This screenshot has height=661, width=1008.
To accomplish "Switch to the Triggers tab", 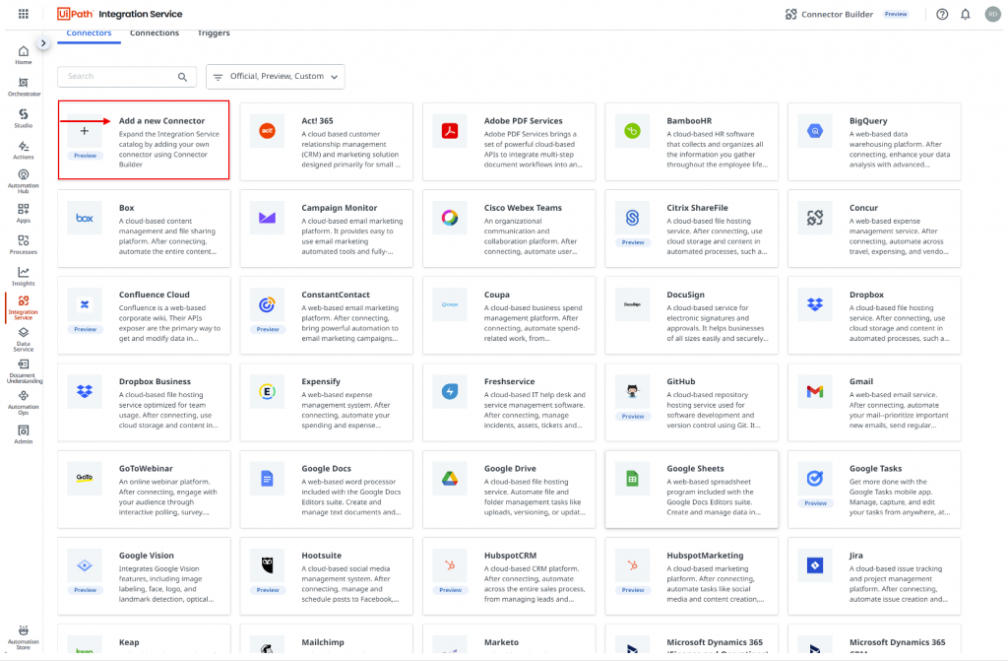I will (214, 33).
